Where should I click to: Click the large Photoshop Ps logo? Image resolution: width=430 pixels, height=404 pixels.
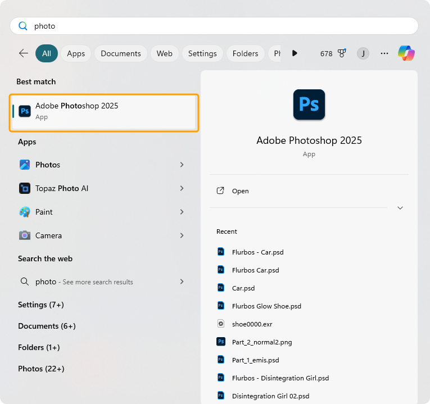pos(309,105)
